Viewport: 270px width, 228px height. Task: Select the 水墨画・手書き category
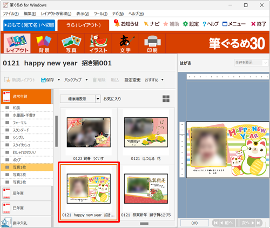point(27,115)
